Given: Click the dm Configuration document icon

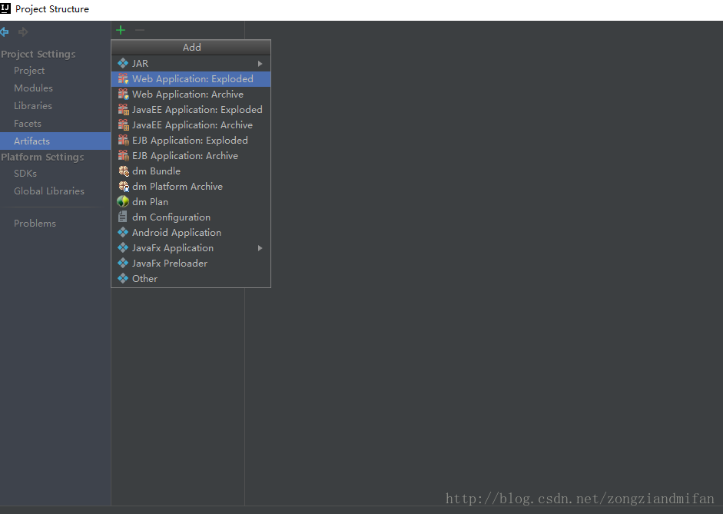Looking at the screenshot, I should (x=122, y=217).
